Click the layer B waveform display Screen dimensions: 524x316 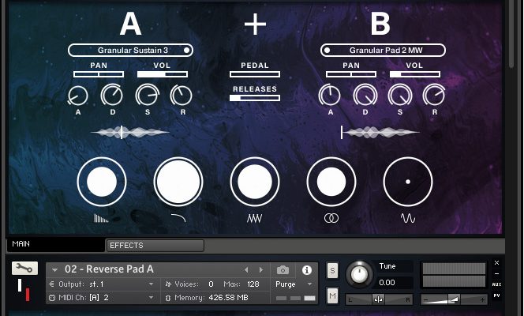tap(380, 133)
